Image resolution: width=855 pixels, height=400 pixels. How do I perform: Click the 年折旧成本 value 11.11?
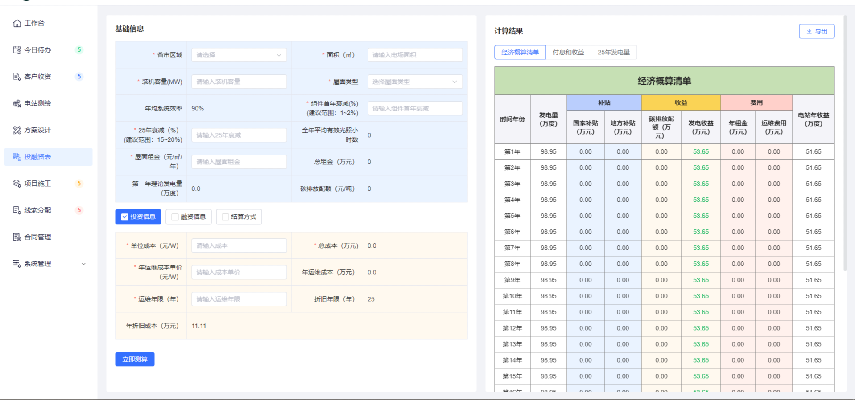click(x=199, y=326)
